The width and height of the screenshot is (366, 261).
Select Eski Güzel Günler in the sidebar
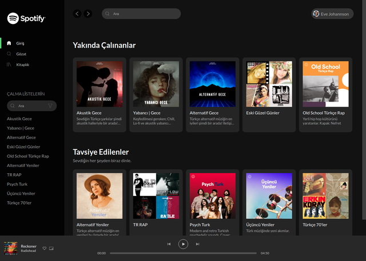tap(23, 147)
